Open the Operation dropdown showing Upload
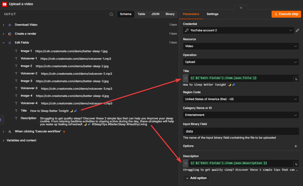303x186 pixels. pyautogui.click(x=241, y=62)
